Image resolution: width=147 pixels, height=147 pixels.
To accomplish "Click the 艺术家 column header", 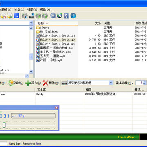I will (x=59, y=89).
